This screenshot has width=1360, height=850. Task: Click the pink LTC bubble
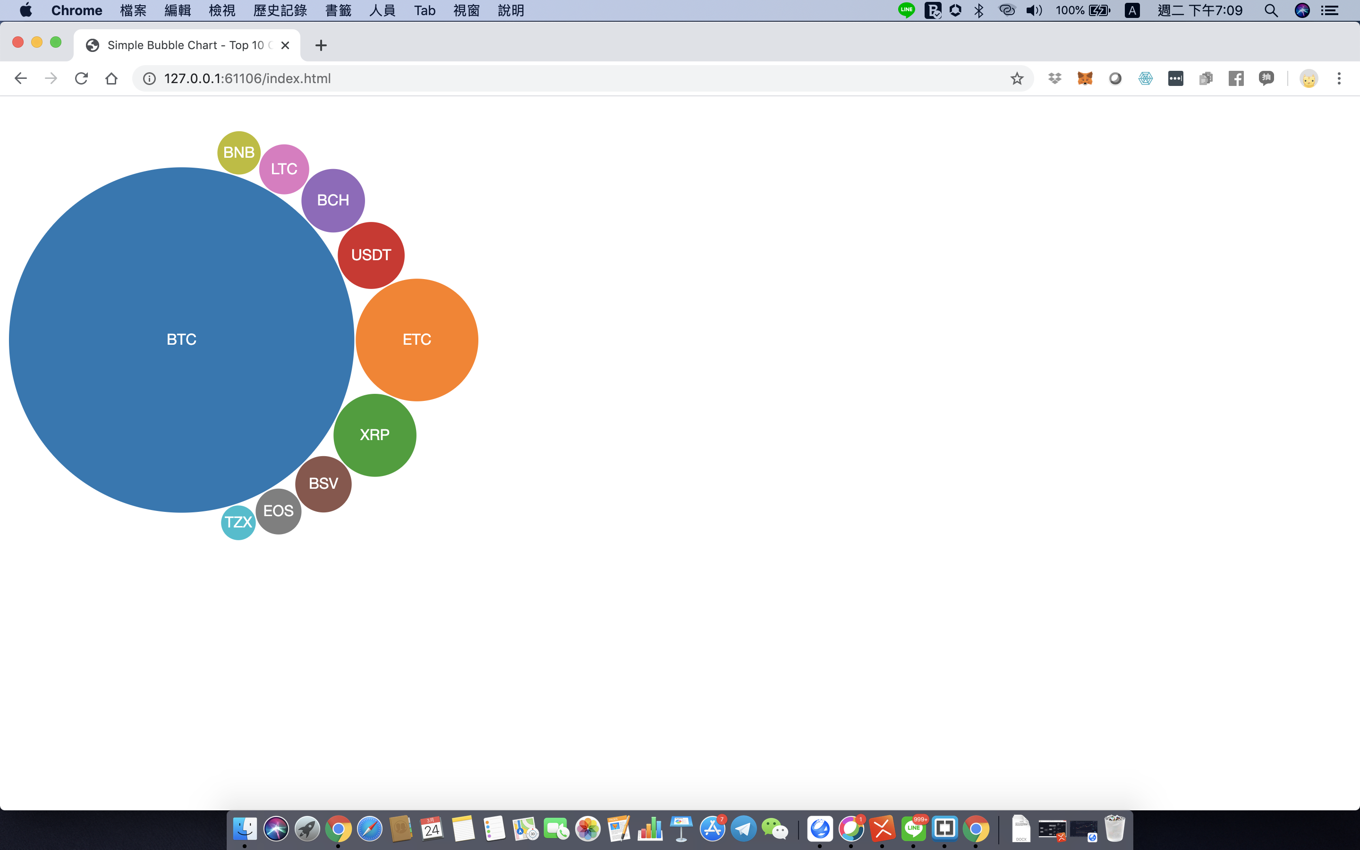[x=284, y=169]
